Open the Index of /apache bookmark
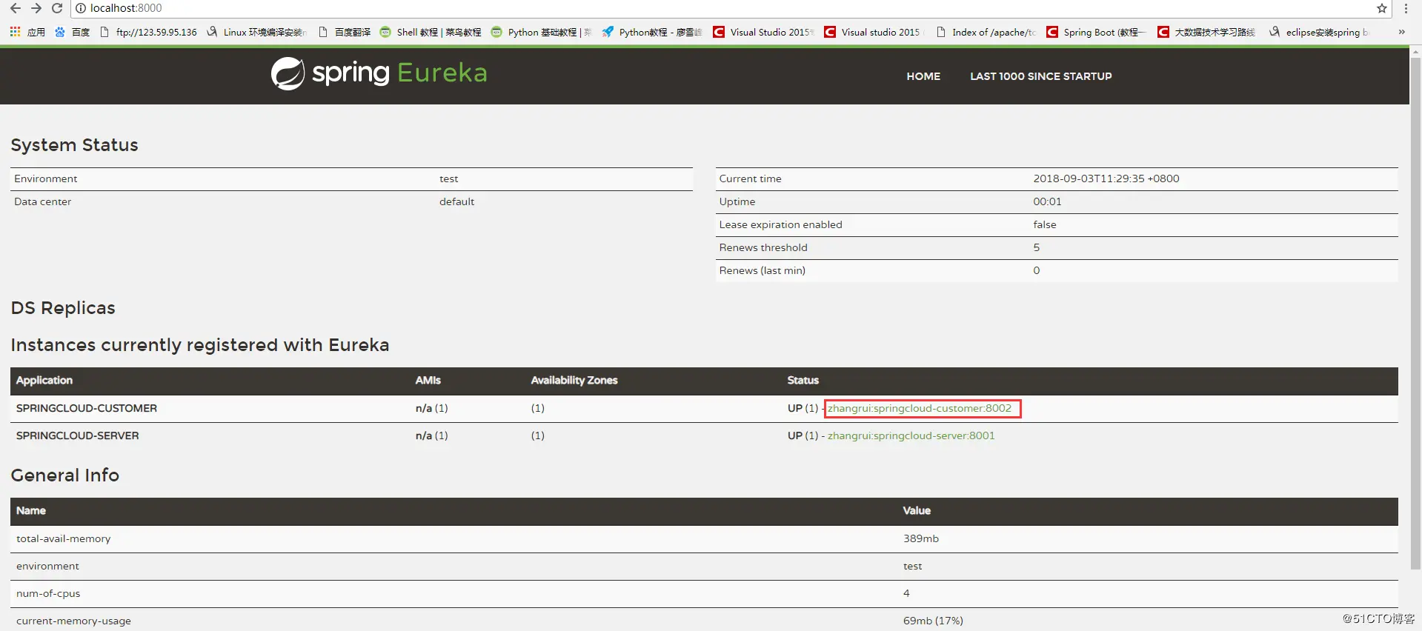 click(x=986, y=32)
